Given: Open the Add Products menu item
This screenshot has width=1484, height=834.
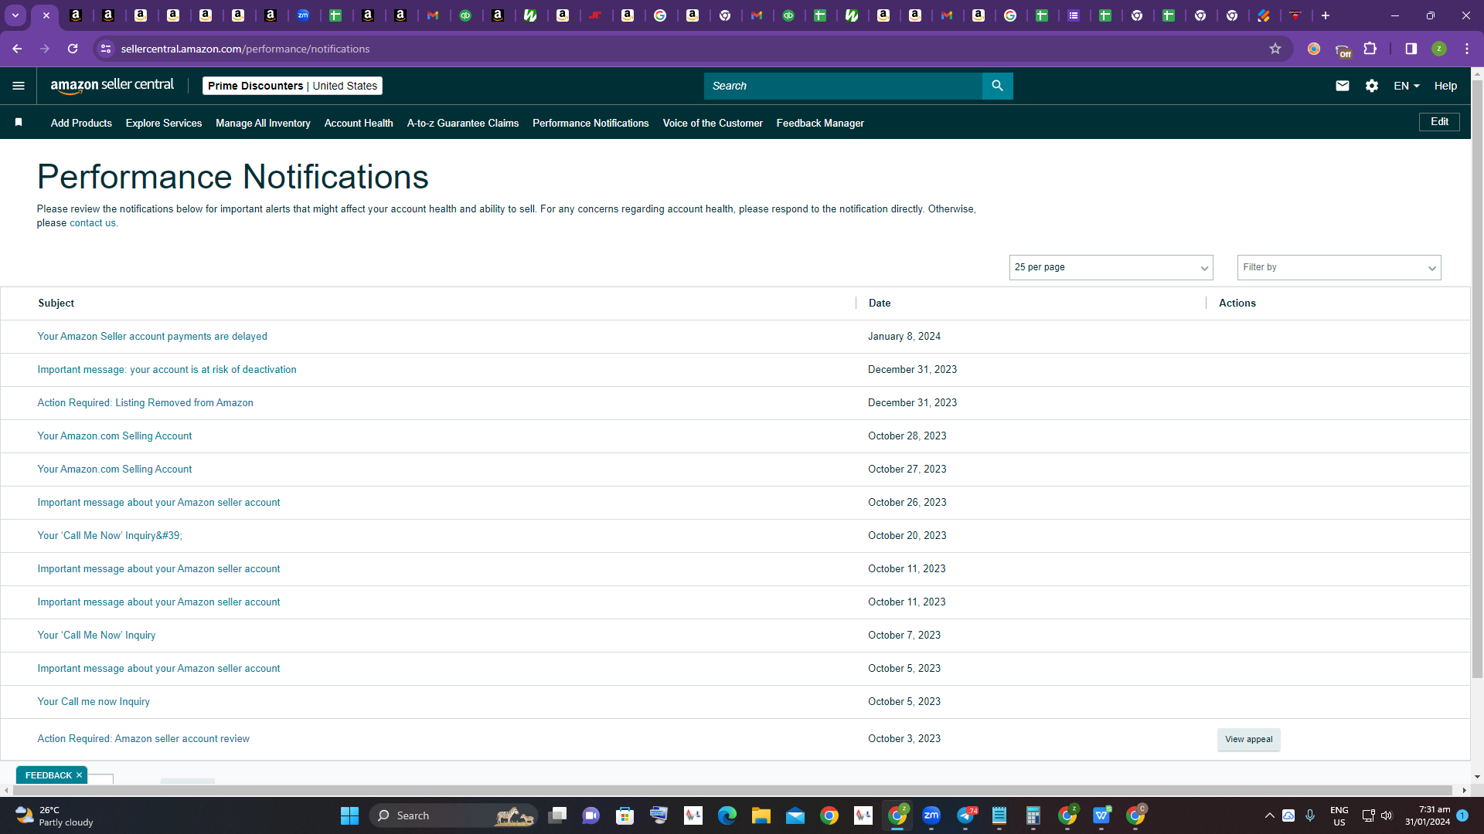Looking at the screenshot, I should point(81,123).
